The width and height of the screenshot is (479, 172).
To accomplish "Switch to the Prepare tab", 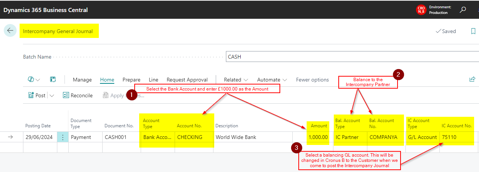I will [x=131, y=80].
